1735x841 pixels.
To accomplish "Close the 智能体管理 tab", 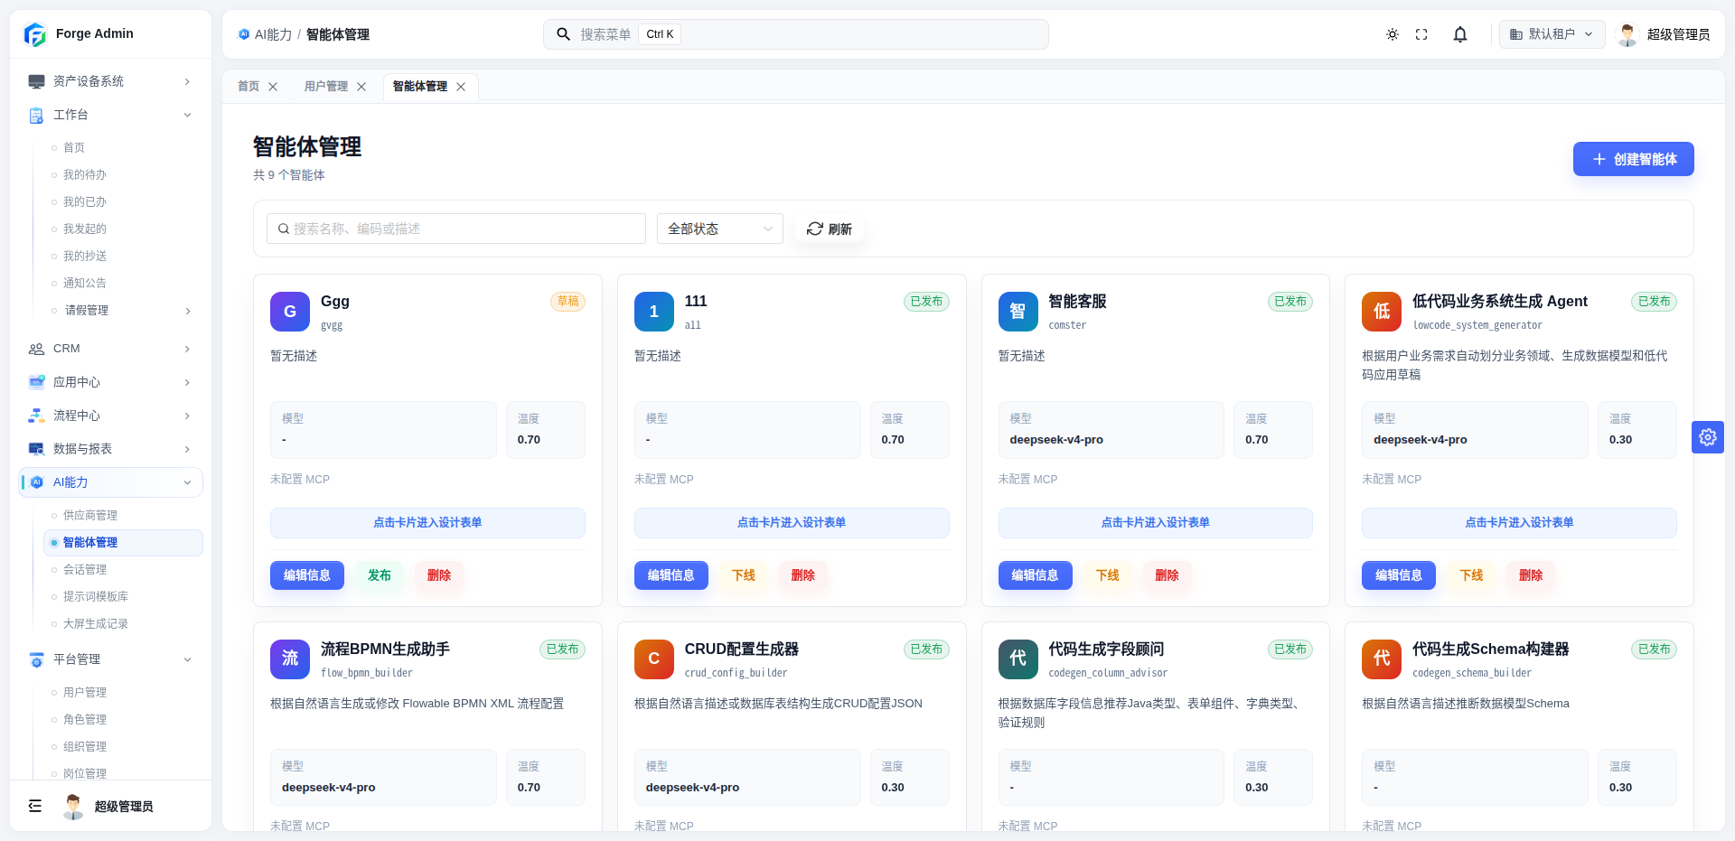I will tap(461, 87).
